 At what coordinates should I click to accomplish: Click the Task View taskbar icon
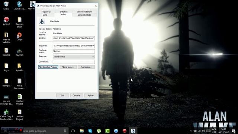[73, 131]
